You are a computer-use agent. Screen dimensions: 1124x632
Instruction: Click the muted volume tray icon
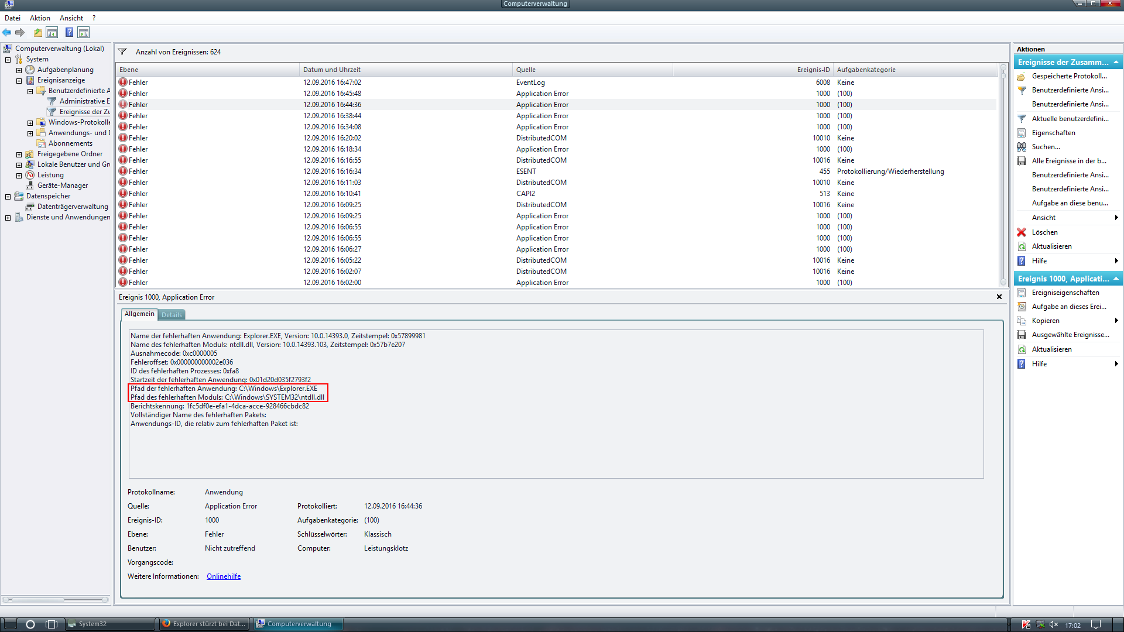point(1054,624)
